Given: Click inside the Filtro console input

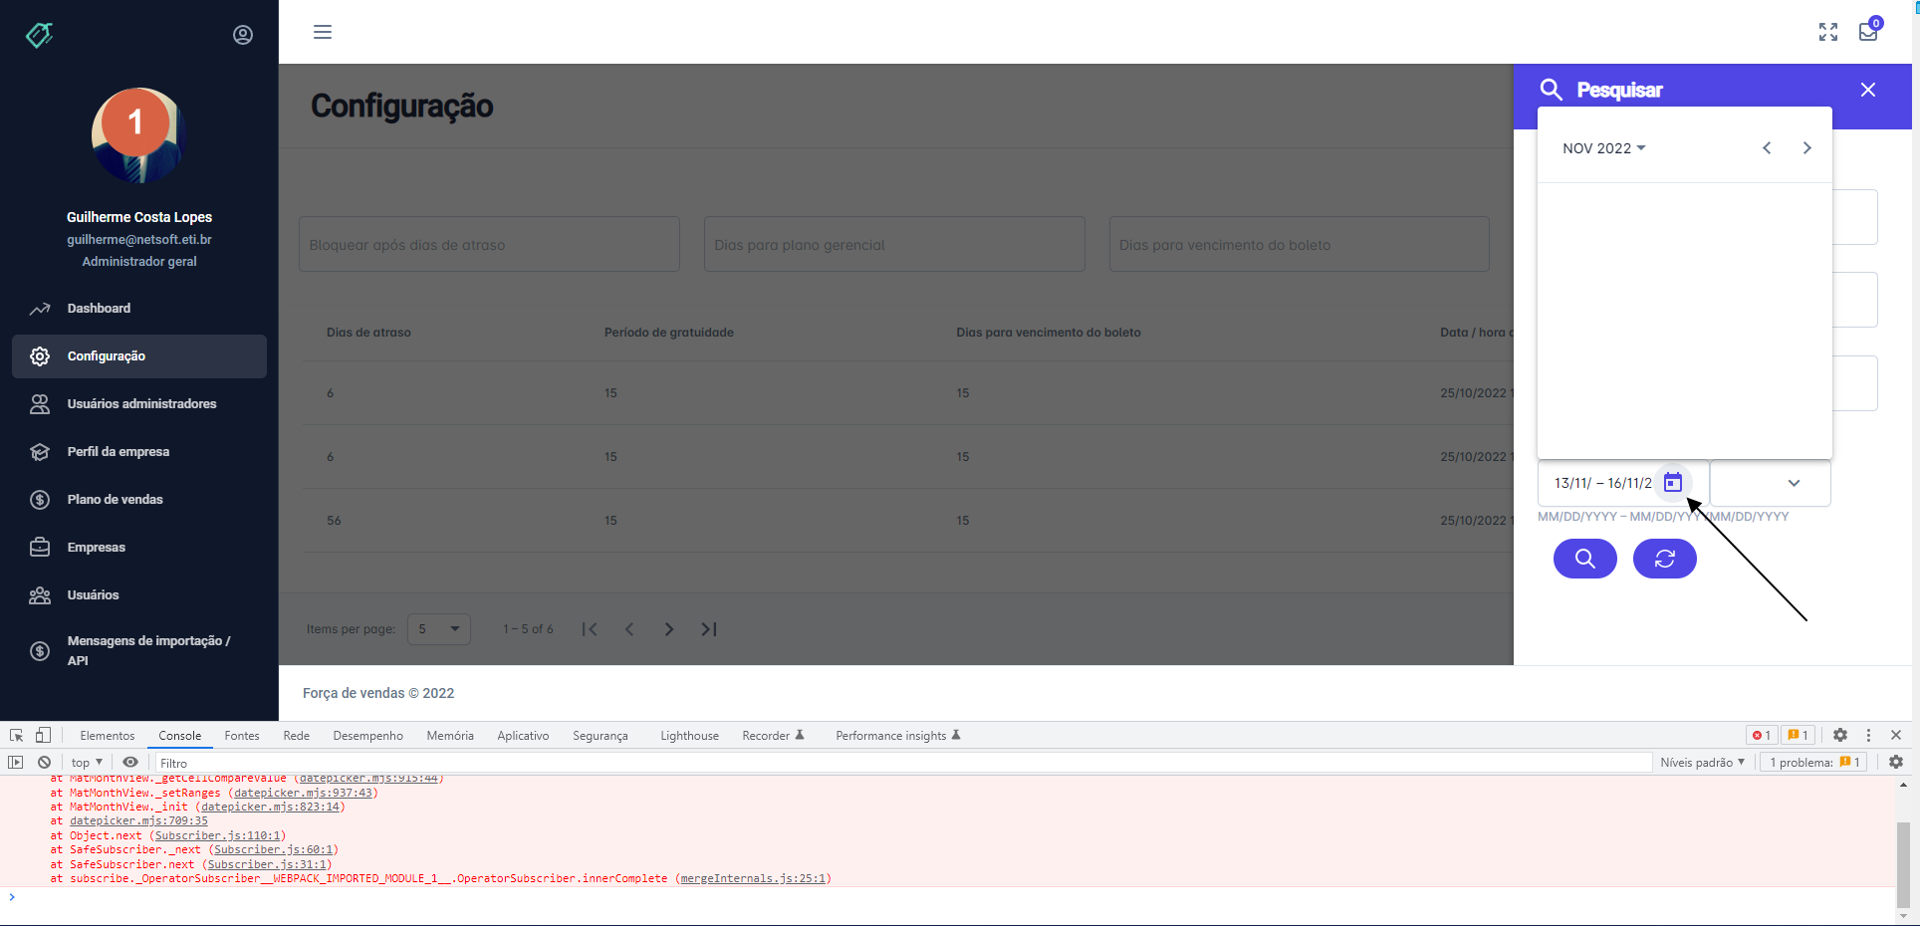Looking at the screenshot, I should point(398,763).
